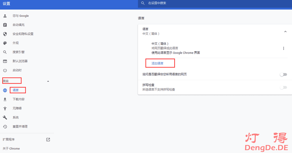Open three-dot menu for 中文（简体）
The image size is (292, 153).
(x=283, y=49)
